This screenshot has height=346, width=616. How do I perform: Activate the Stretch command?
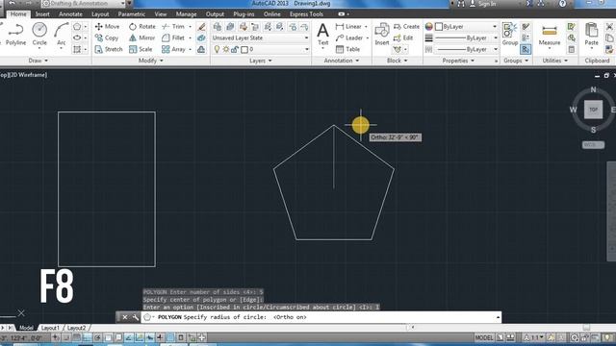click(109, 49)
